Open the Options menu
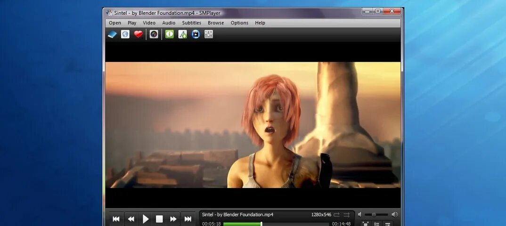The height and width of the screenshot is (226, 506). [239, 23]
